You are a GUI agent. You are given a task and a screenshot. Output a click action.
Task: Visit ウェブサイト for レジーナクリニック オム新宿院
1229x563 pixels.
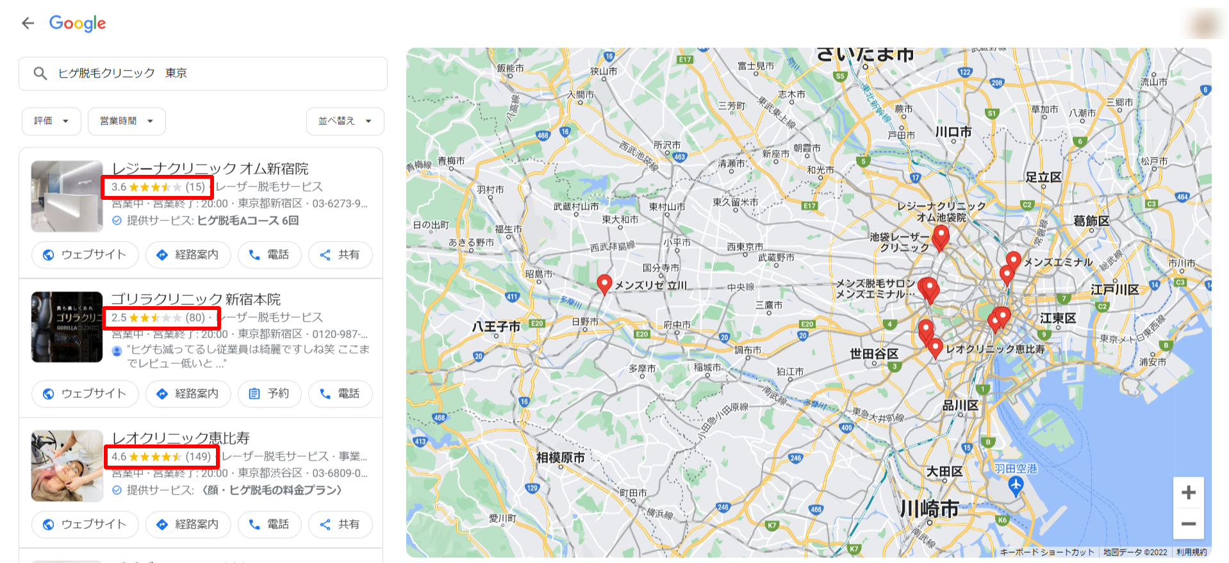tap(85, 255)
